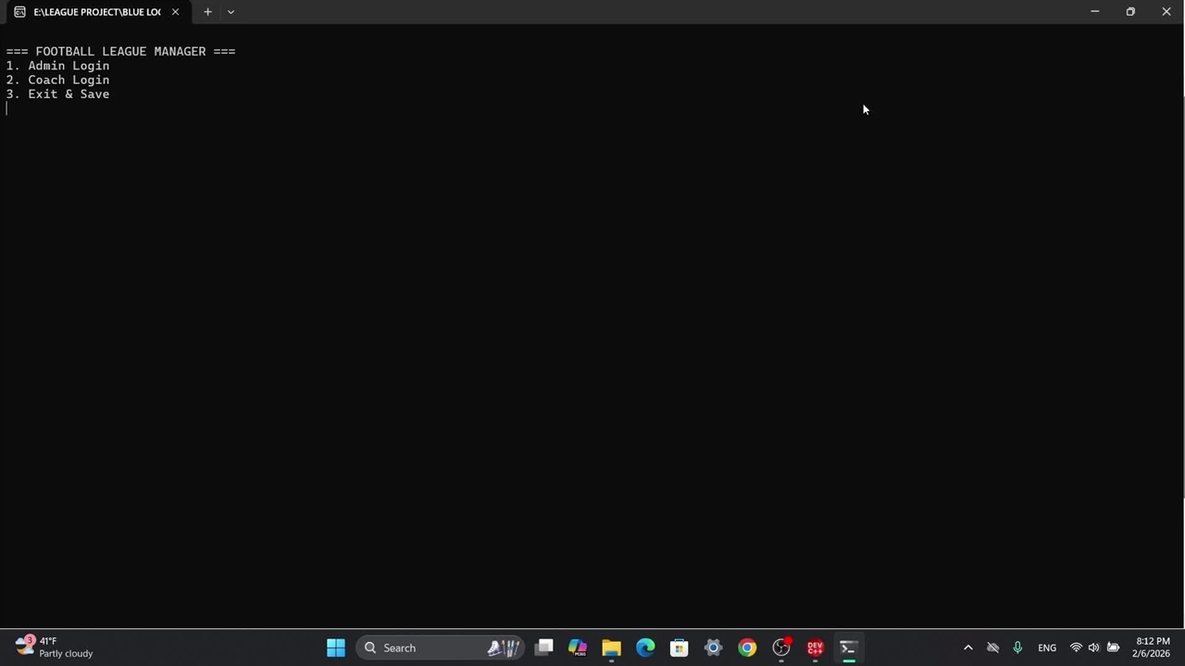The height and width of the screenshot is (666, 1185).
Task: Open Microsoft Store from the taskbar
Action: (x=680, y=647)
